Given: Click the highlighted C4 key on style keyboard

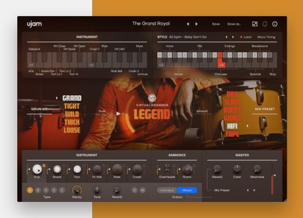Looking at the screenshot, I should pyautogui.click(x=221, y=64).
